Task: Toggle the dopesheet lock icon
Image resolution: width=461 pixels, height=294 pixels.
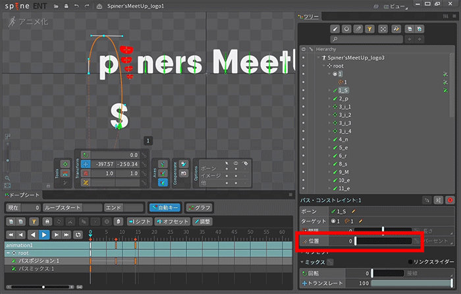Action: [x=47, y=222]
